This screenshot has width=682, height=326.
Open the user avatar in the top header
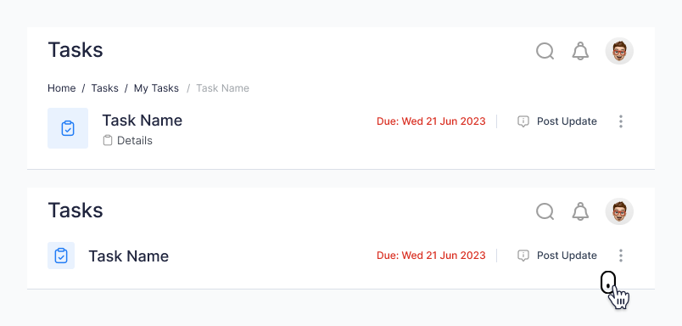(619, 51)
